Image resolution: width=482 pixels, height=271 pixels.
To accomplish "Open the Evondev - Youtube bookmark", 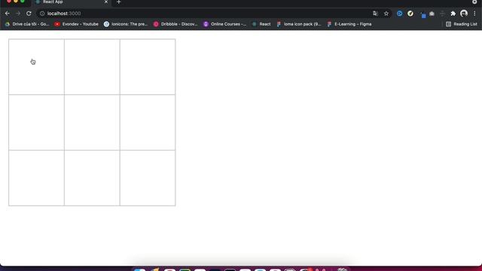I will pos(77,24).
